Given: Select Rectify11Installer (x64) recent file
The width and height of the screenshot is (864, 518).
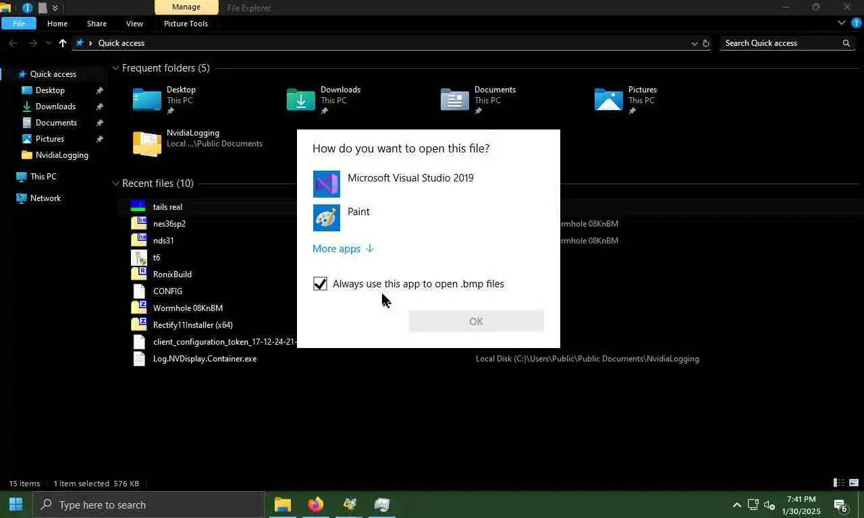Looking at the screenshot, I should click(x=193, y=325).
